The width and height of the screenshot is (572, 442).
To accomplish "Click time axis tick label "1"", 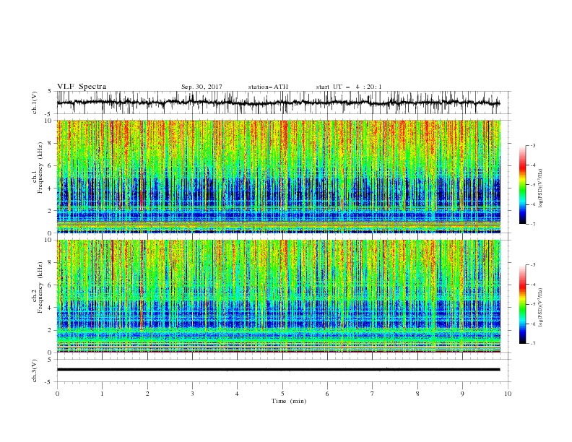I will pyautogui.click(x=102, y=394).
